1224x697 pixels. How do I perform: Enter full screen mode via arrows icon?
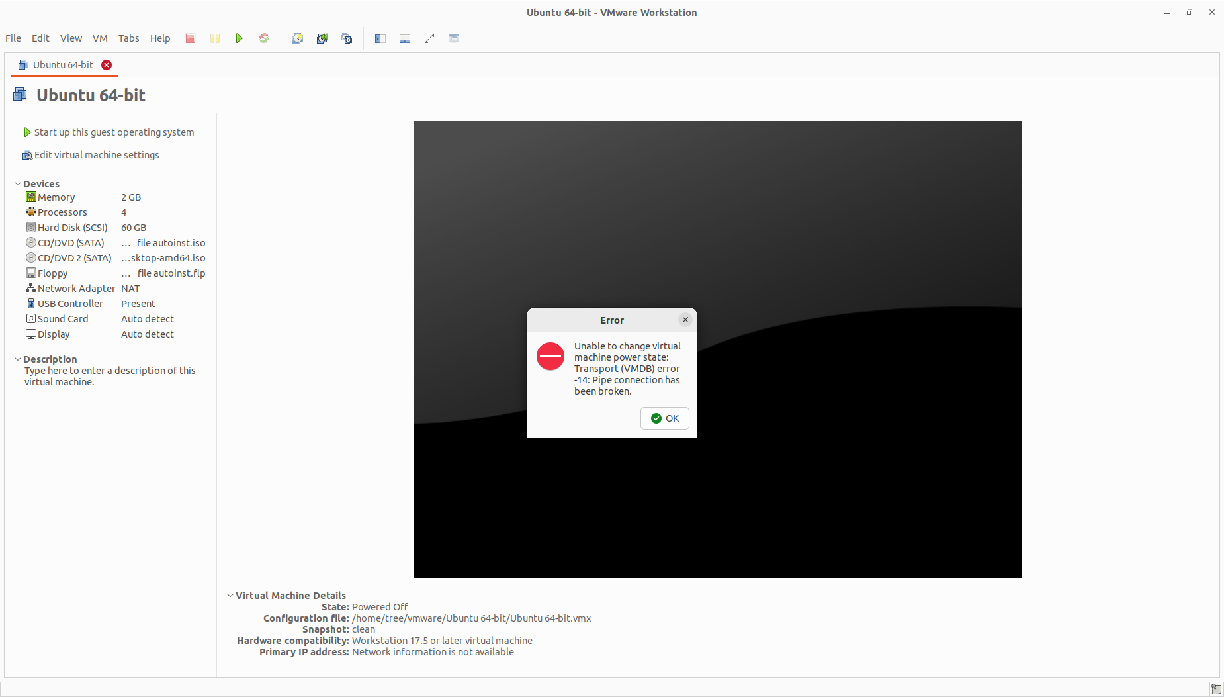click(x=429, y=38)
